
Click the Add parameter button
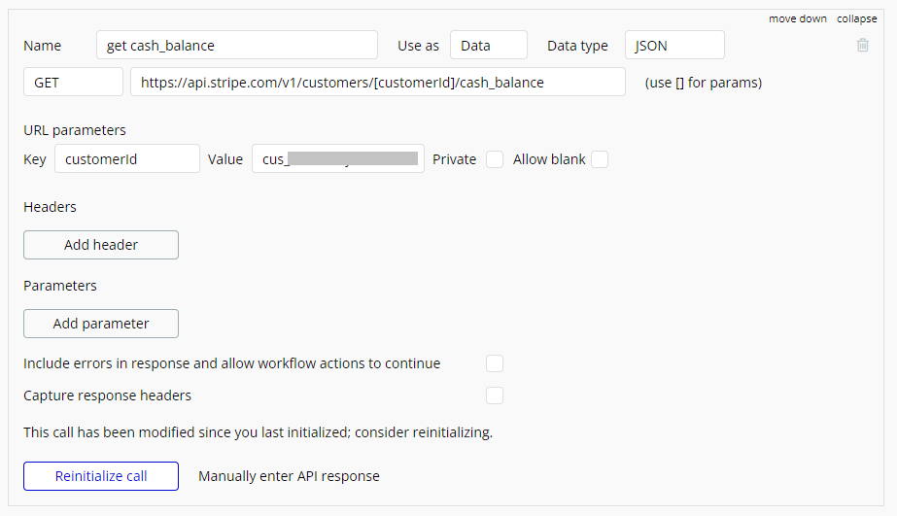pos(101,324)
